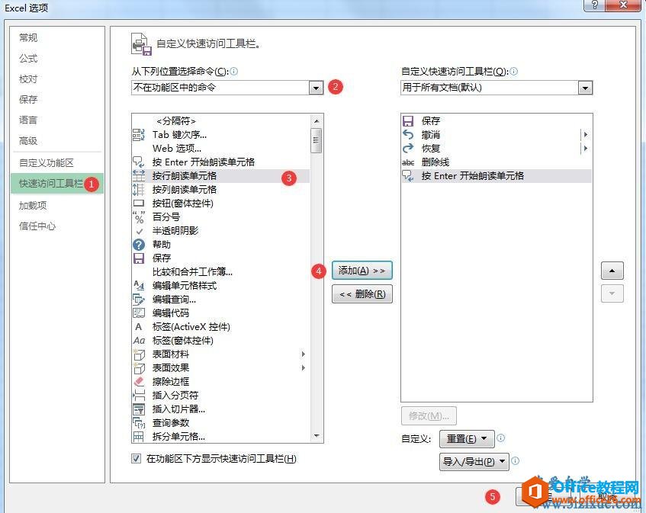Switch to the 自定义功能区 category

tap(44, 162)
